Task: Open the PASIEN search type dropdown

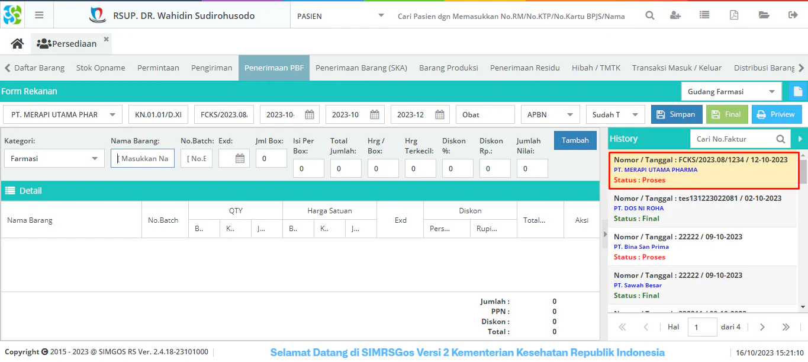Action: tap(381, 16)
